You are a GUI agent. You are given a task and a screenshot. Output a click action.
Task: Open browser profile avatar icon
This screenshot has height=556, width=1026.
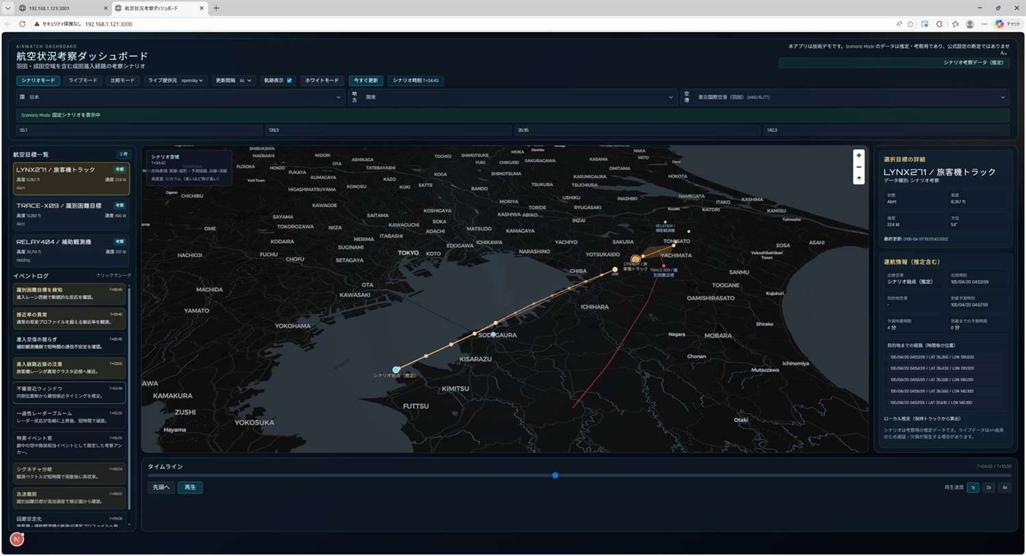969,24
